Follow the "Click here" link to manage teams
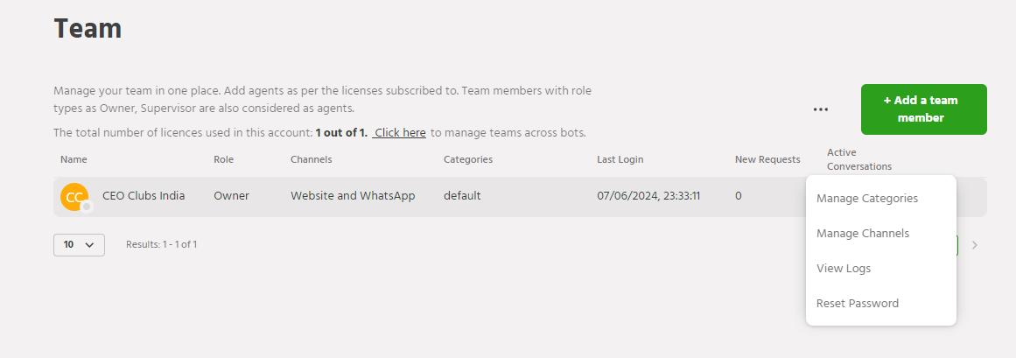The width and height of the screenshot is (1016, 358). pyautogui.click(x=400, y=133)
